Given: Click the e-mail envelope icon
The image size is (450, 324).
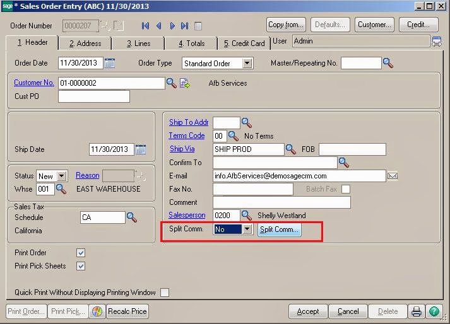Looking at the screenshot, I should point(393,176).
